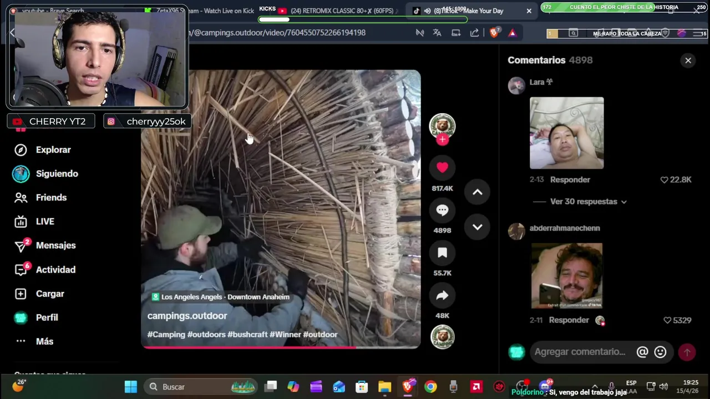This screenshot has height=399, width=710.
Task: Open comments via speech bubble icon
Action: (442, 210)
